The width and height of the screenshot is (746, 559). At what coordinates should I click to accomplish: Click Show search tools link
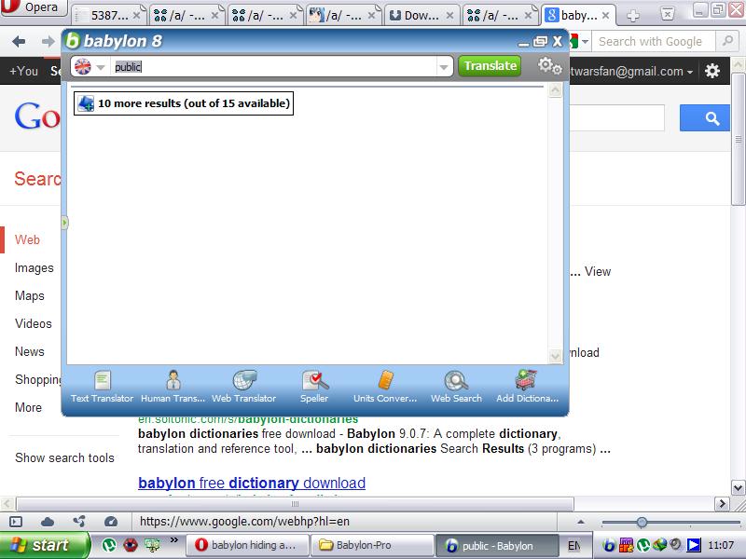[64, 457]
